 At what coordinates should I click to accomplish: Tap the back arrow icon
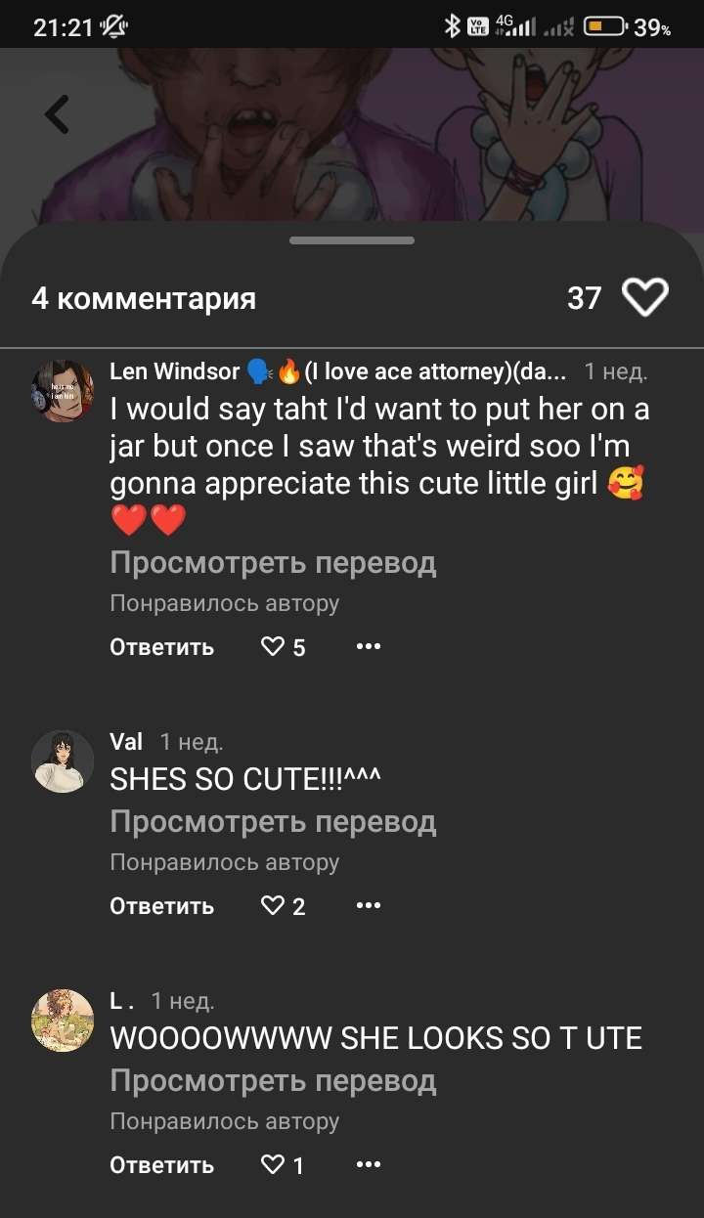pyautogui.click(x=58, y=115)
